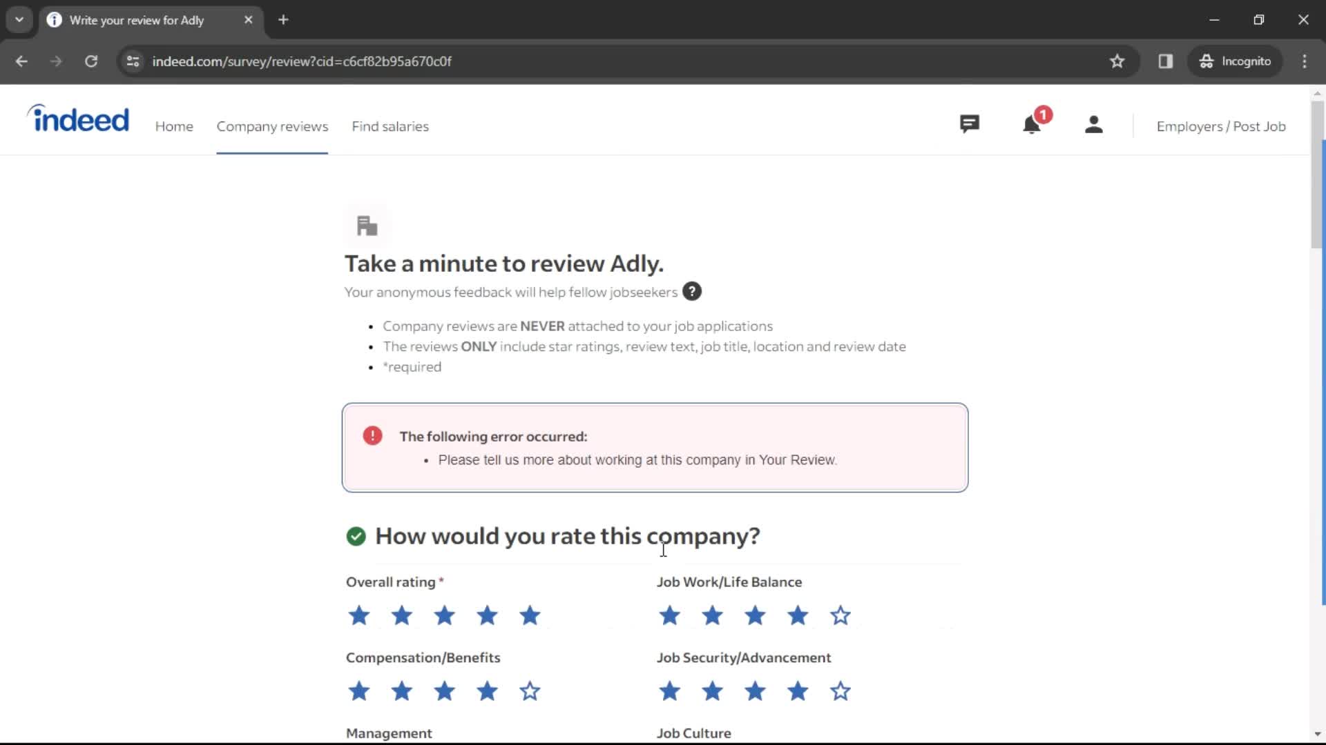This screenshot has width=1326, height=745.
Task: Click the 'Management' label
Action: pyautogui.click(x=389, y=733)
